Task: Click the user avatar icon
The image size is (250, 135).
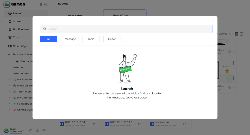Action: tap(6, 131)
